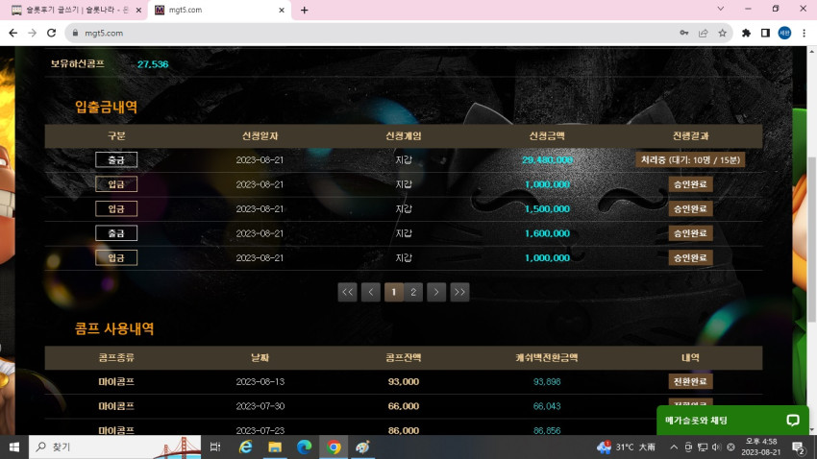Click 승인완료 for the 1,500,000 deposit
Viewport: 817px width, 459px height.
tap(690, 208)
